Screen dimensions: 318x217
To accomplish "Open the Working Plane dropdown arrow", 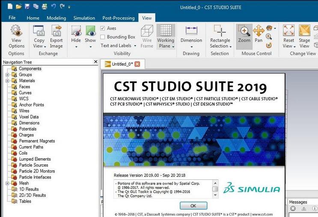I will (173, 47).
